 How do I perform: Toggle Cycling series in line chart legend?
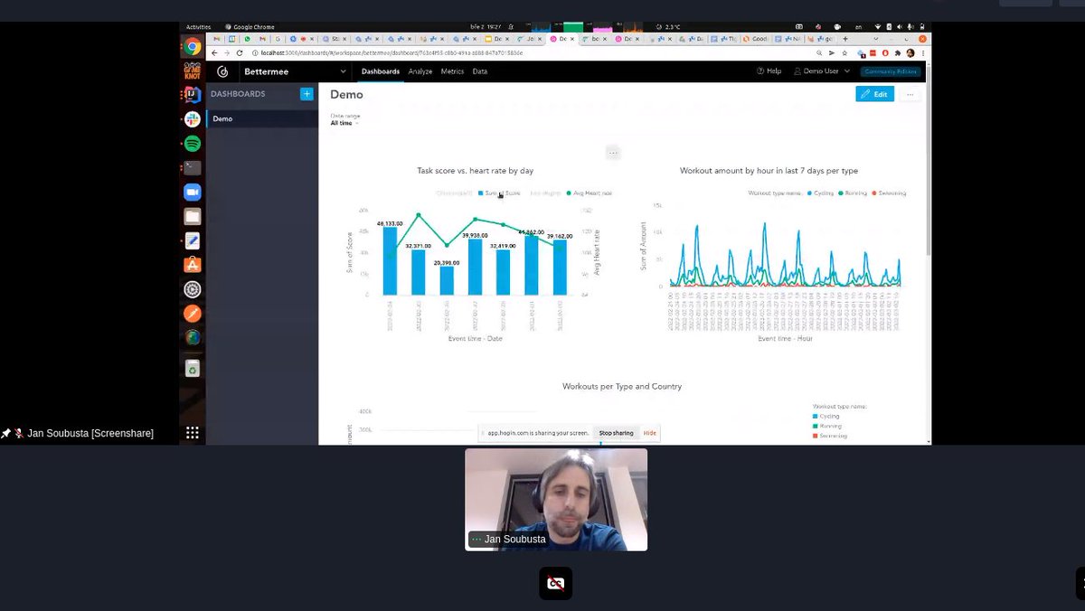820,193
